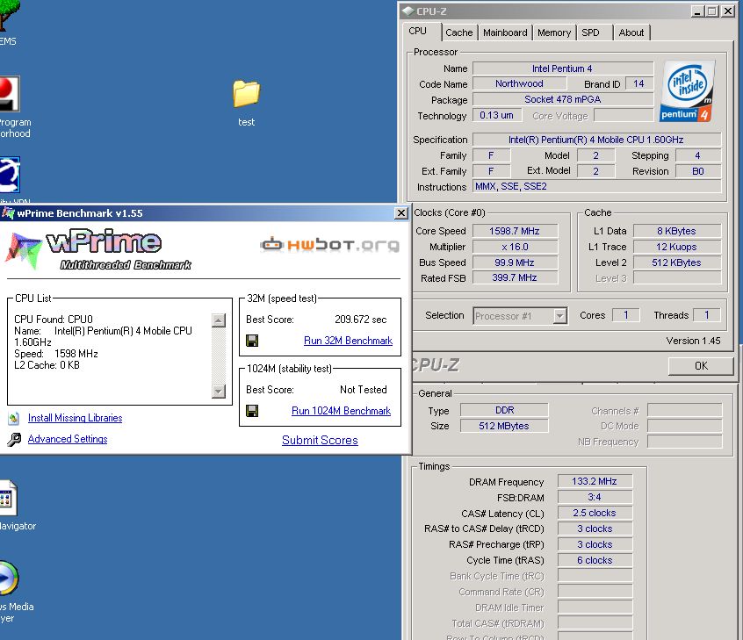
Task: Open the Advanced Settings link
Action: (x=68, y=439)
